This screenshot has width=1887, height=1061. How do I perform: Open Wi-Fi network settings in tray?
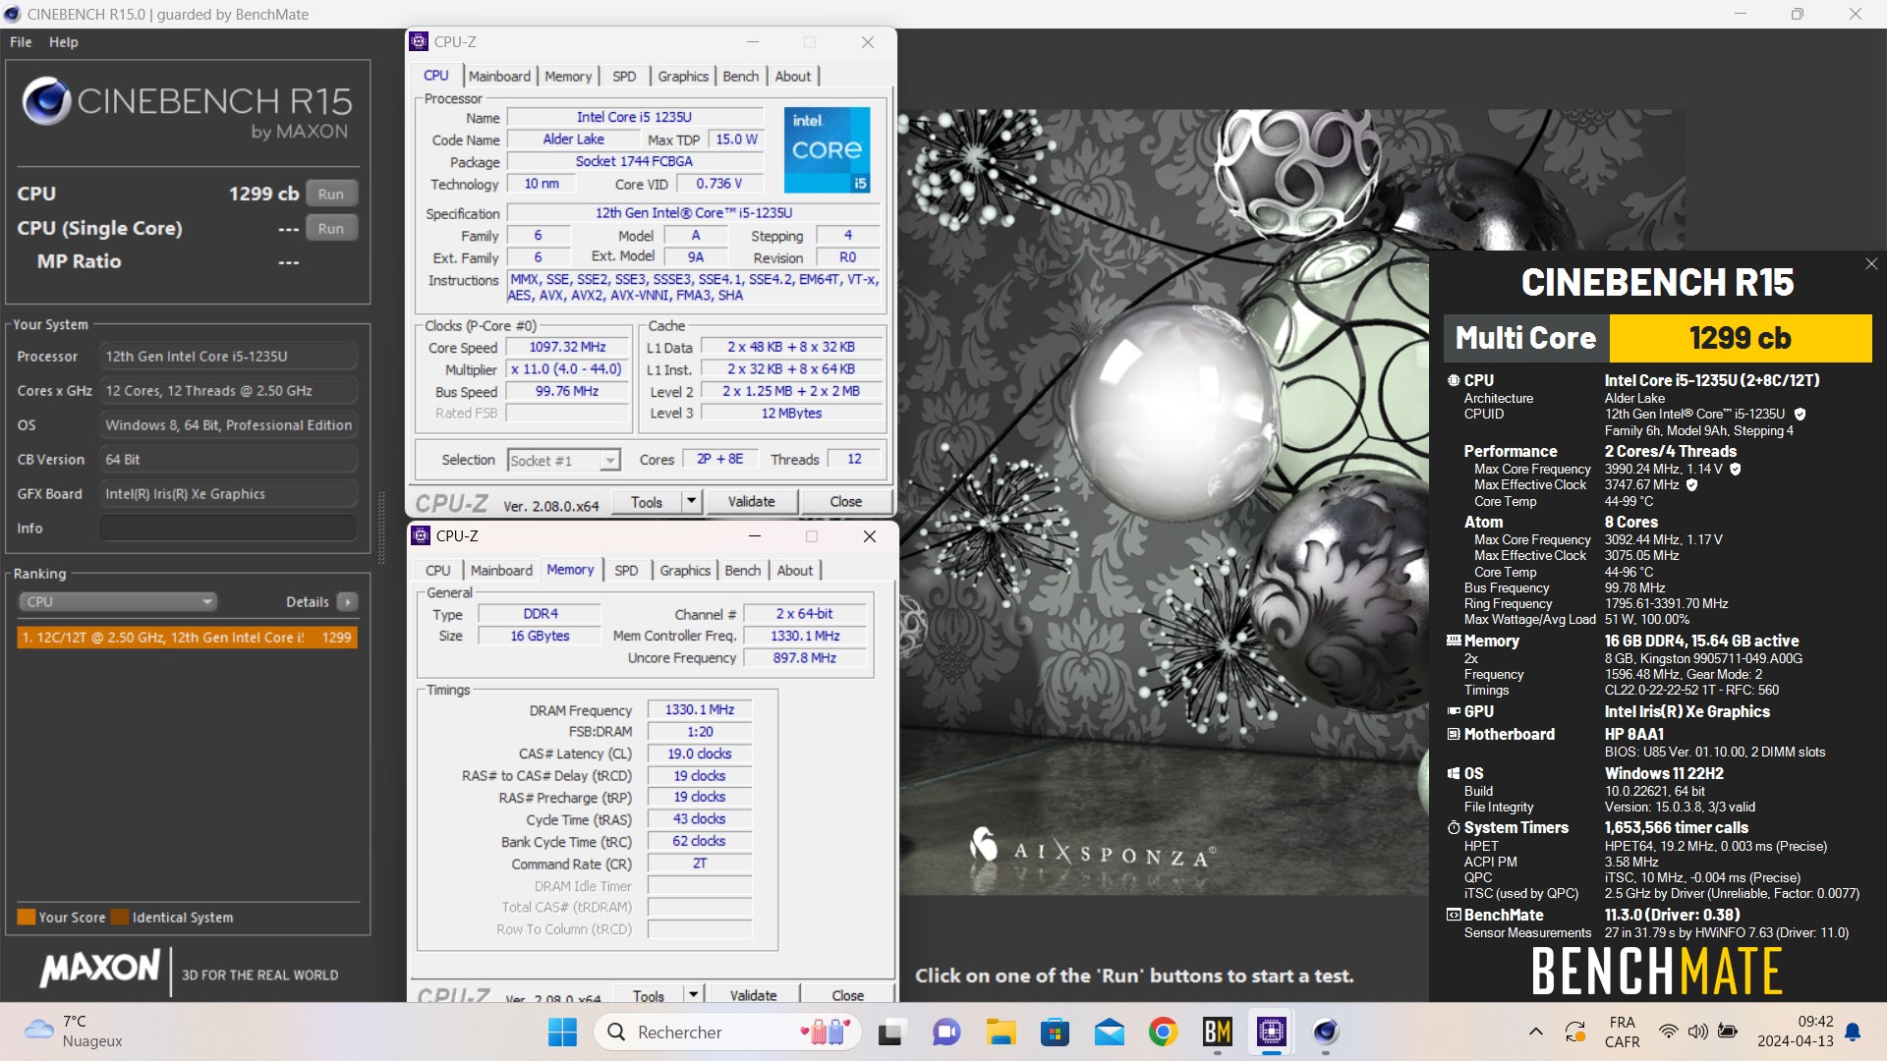point(1668,1032)
